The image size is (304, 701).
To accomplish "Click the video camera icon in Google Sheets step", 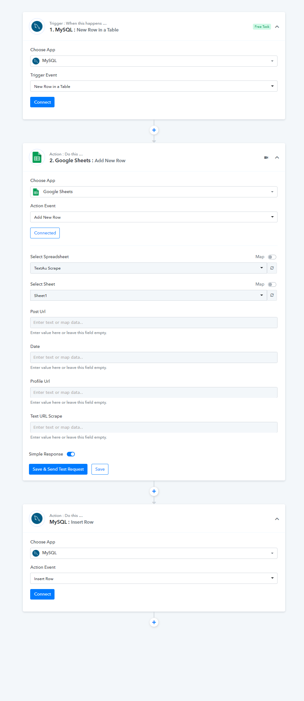I will 266,158.
